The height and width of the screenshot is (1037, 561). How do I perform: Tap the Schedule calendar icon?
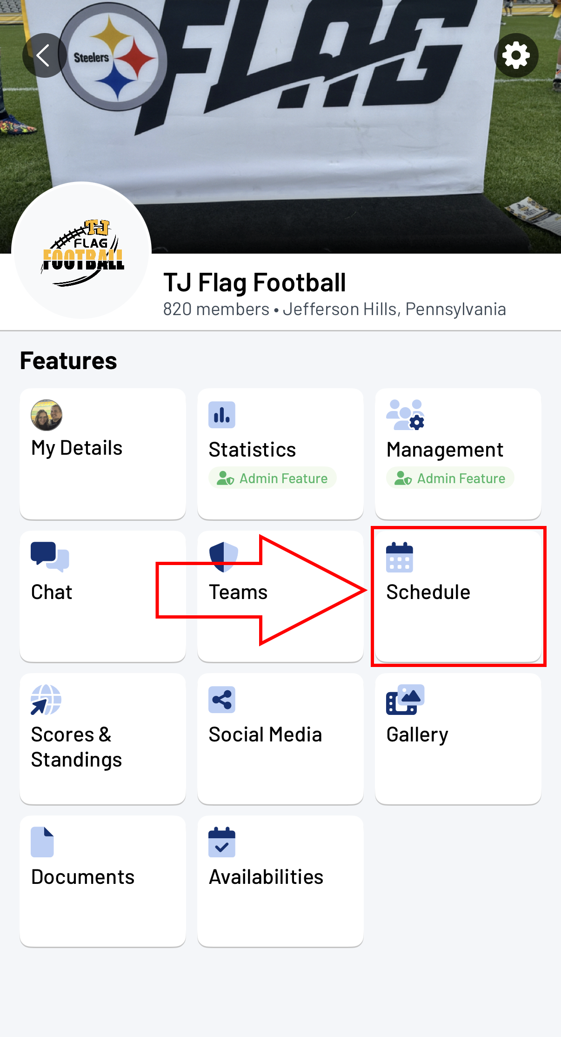pos(400,557)
